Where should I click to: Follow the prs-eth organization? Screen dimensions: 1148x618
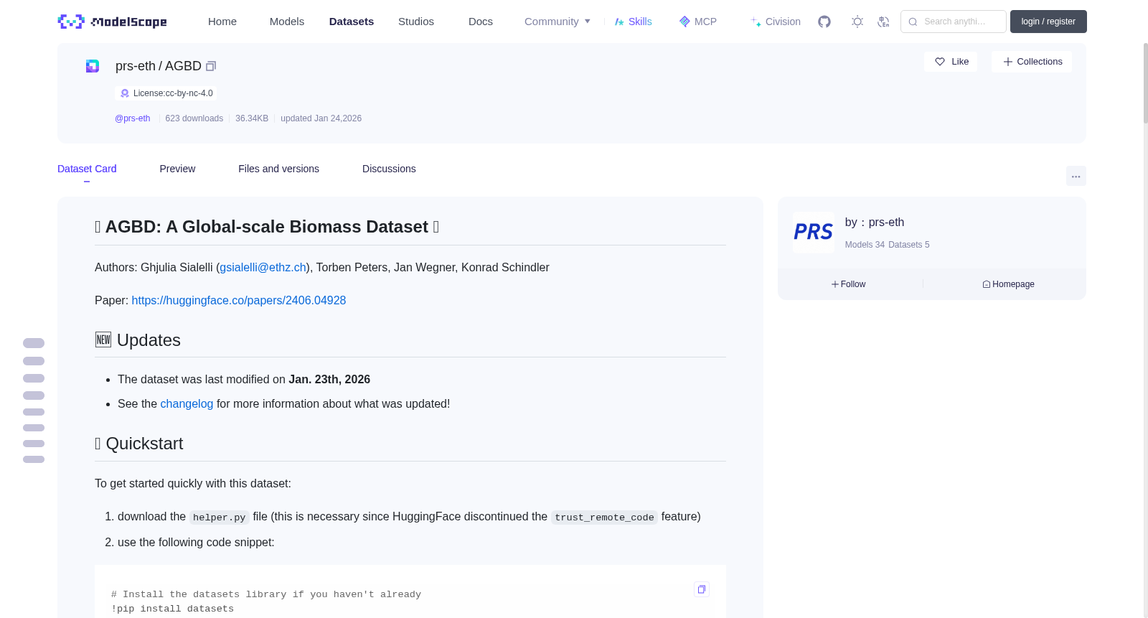[848, 284]
